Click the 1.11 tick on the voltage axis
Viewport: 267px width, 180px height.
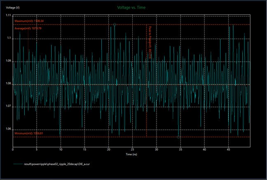pos(8,16)
